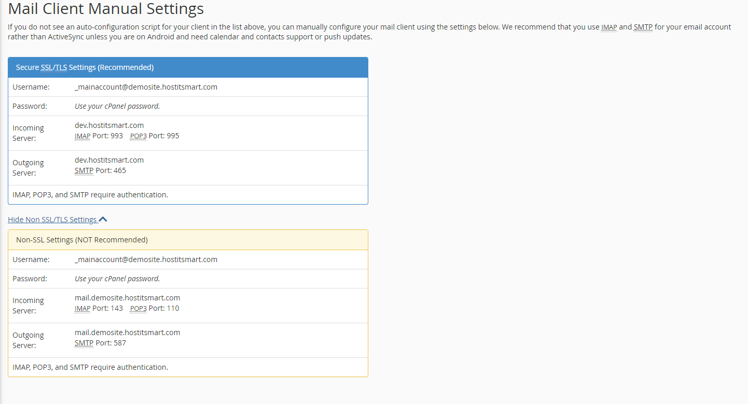This screenshot has height=404, width=748.
Task: Select the Username label in Secure SSL/TLS panel
Action: [x=31, y=87]
